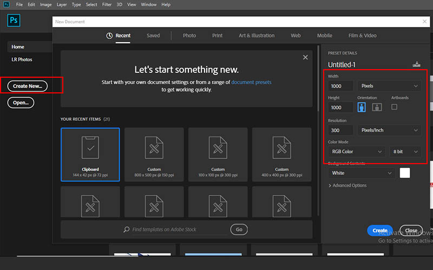Image resolution: width=433 pixels, height=270 pixels.
Task: Select the Clipboard recent item preset
Action: pyautogui.click(x=90, y=154)
